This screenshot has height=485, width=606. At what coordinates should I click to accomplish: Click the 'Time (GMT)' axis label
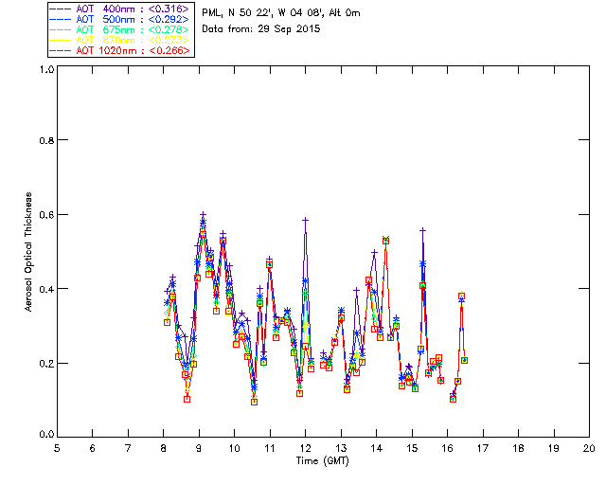pos(322,460)
